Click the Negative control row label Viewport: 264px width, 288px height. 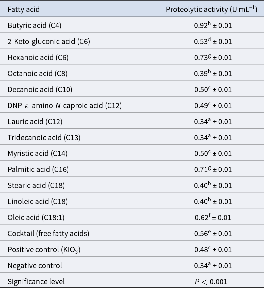tap(35, 266)
